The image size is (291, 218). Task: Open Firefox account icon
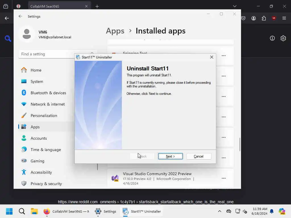pyautogui.click(x=253, y=18)
